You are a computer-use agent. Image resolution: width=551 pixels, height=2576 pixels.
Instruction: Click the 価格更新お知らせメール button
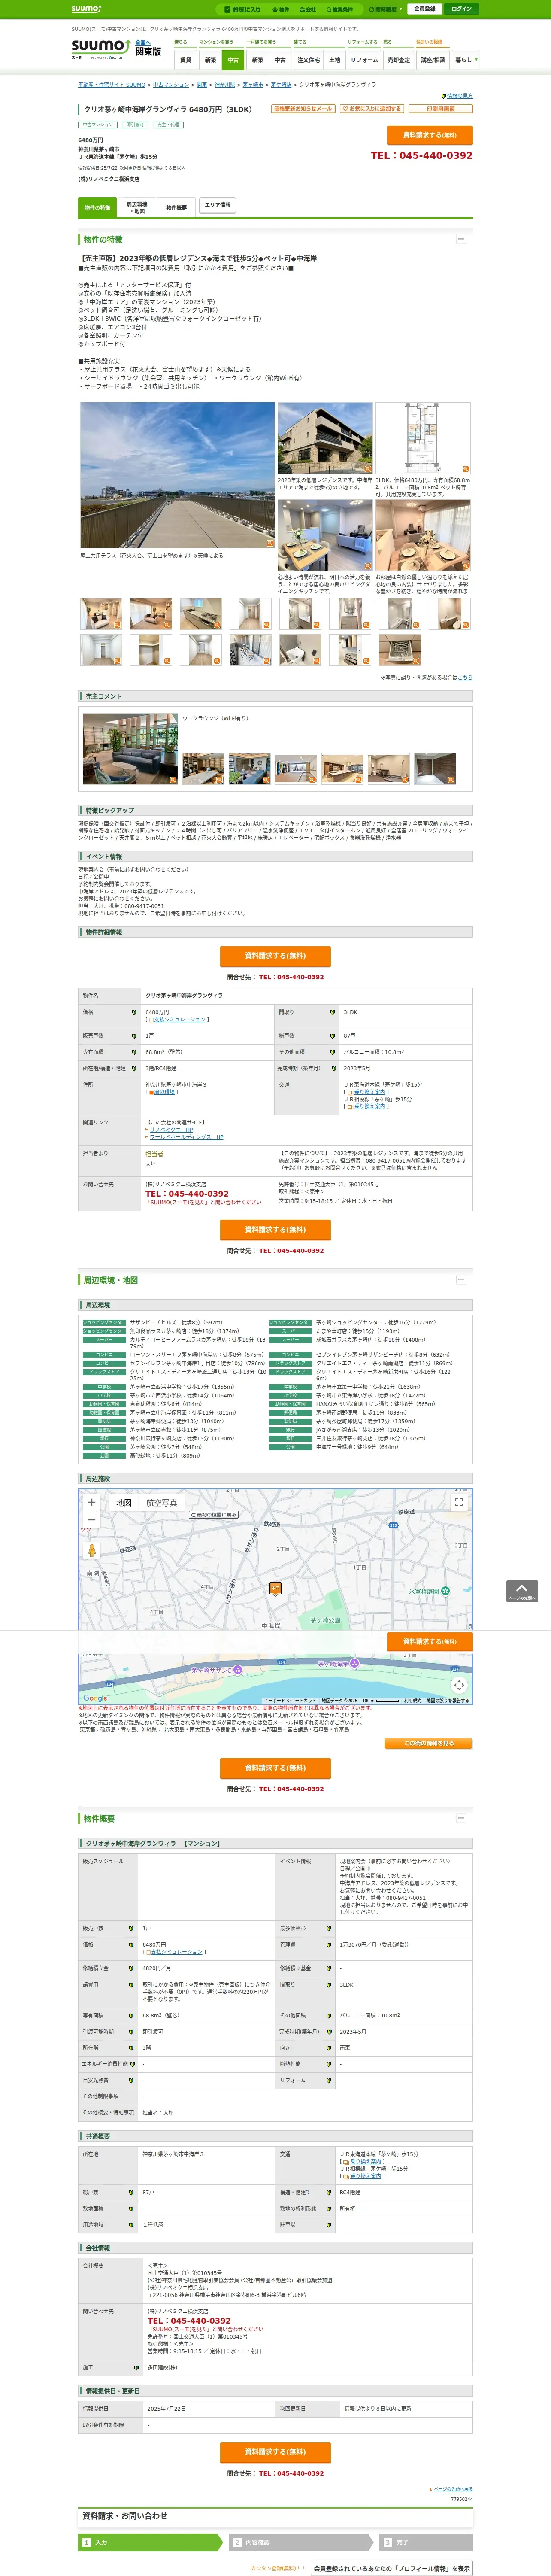pos(303,109)
